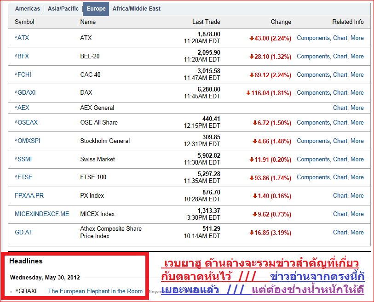Open Chart for PX Index
The height and width of the screenshot is (302, 374).
pyautogui.click(x=340, y=195)
